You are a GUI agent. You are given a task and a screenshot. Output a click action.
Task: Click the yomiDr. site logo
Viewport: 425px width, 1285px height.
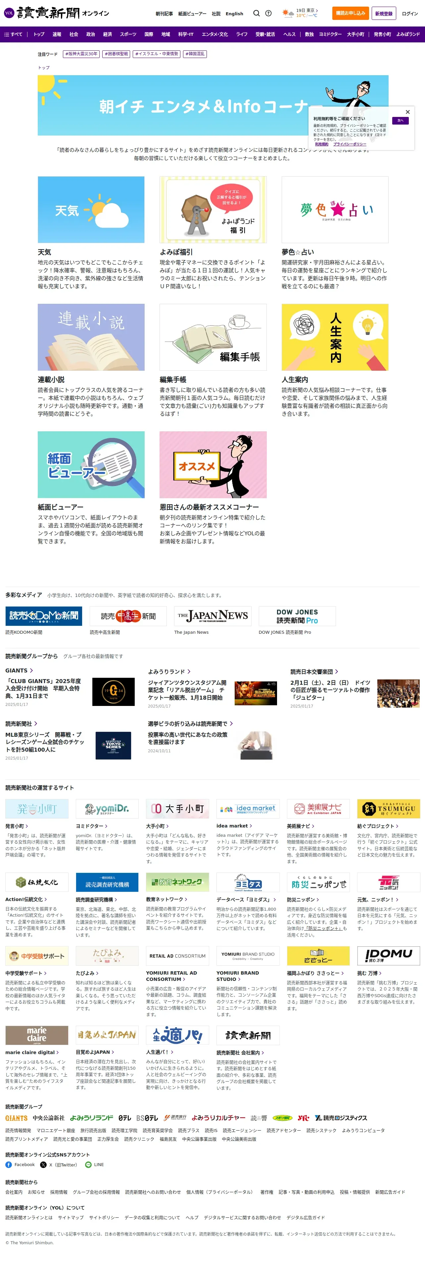click(x=107, y=809)
